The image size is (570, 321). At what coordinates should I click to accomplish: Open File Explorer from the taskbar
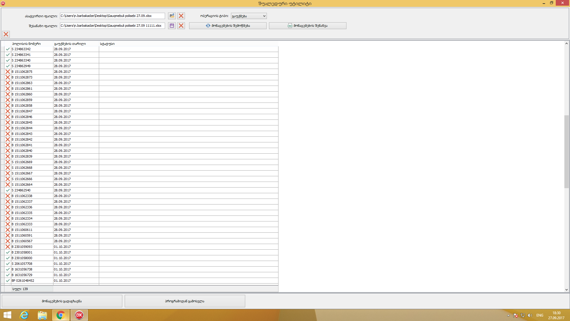tap(42, 315)
